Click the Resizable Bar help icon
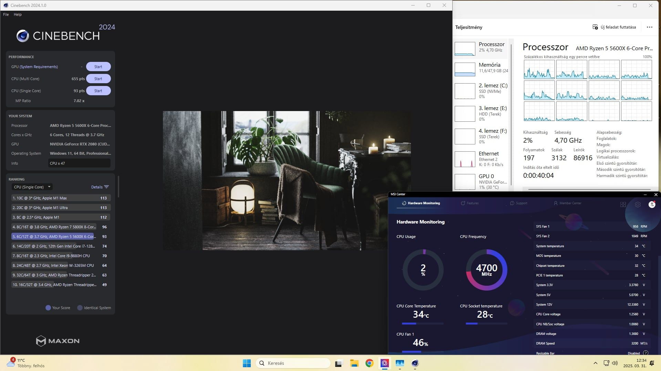 [x=645, y=353]
